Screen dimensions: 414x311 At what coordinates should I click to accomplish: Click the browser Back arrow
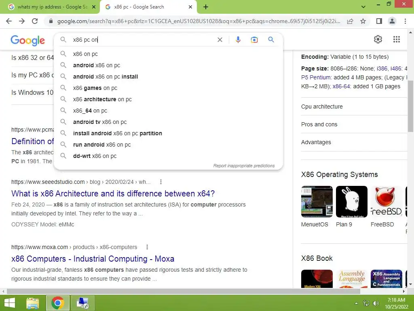[9, 21]
